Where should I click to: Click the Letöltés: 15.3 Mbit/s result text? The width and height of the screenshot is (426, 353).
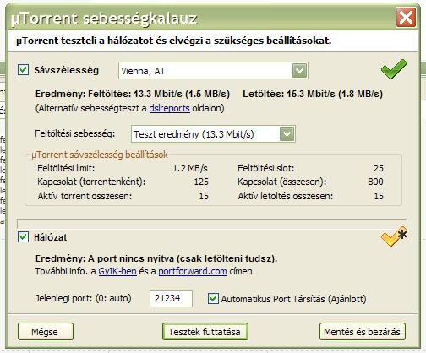point(313,94)
